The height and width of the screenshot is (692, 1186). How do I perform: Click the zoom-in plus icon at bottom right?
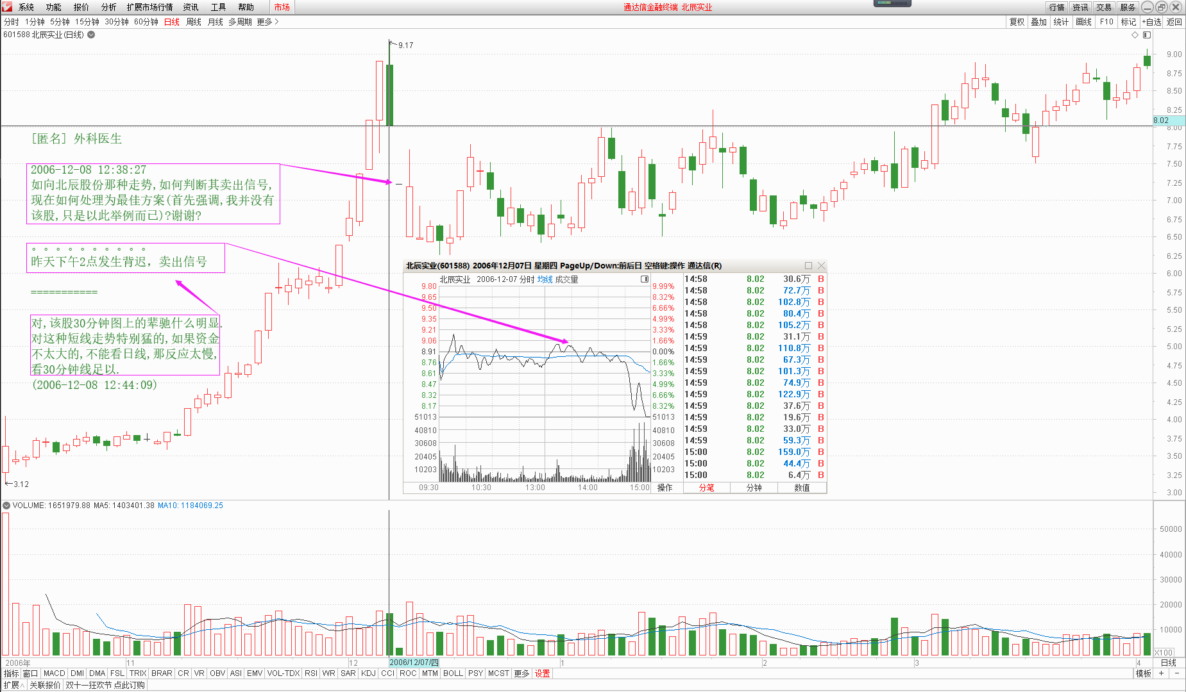[x=1161, y=673]
